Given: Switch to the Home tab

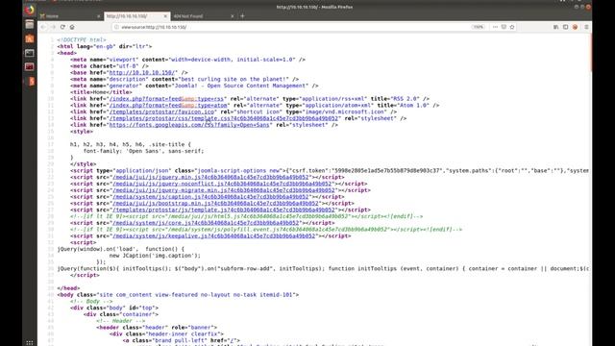Looking at the screenshot, I should [70, 16].
